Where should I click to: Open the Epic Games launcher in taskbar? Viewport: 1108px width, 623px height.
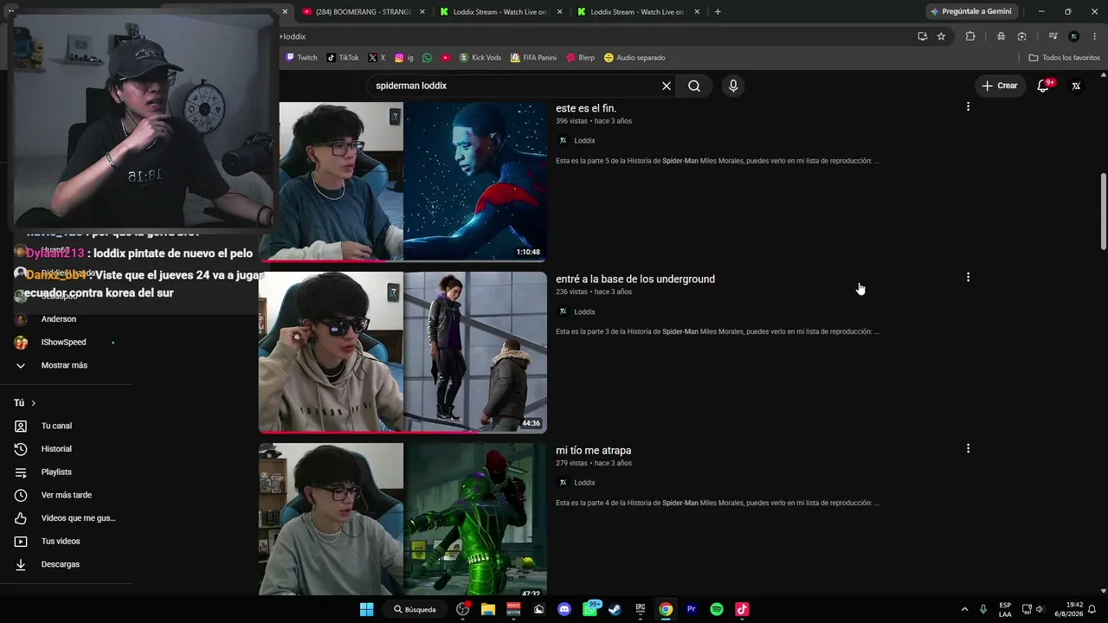pos(641,609)
